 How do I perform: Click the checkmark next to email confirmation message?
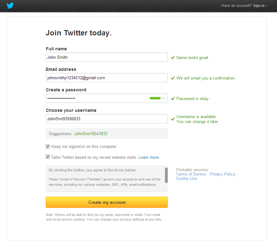click(x=173, y=78)
